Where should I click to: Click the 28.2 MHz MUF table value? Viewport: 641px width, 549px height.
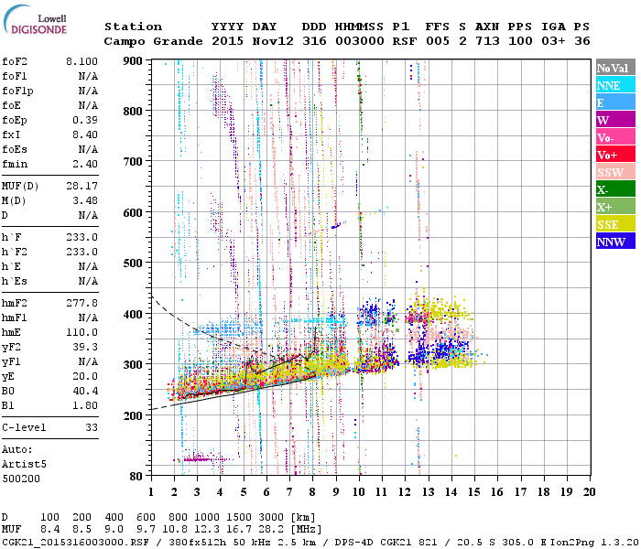point(271,529)
